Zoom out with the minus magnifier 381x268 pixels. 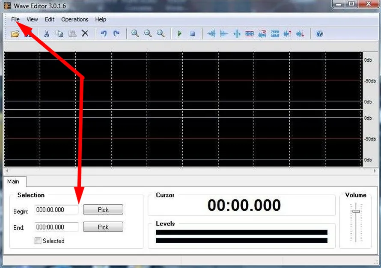tap(148, 33)
